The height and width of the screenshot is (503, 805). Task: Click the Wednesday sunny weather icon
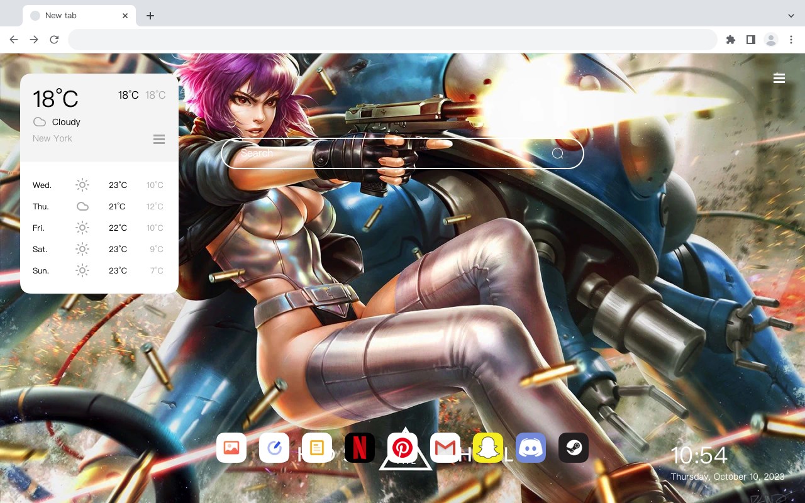[82, 185]
